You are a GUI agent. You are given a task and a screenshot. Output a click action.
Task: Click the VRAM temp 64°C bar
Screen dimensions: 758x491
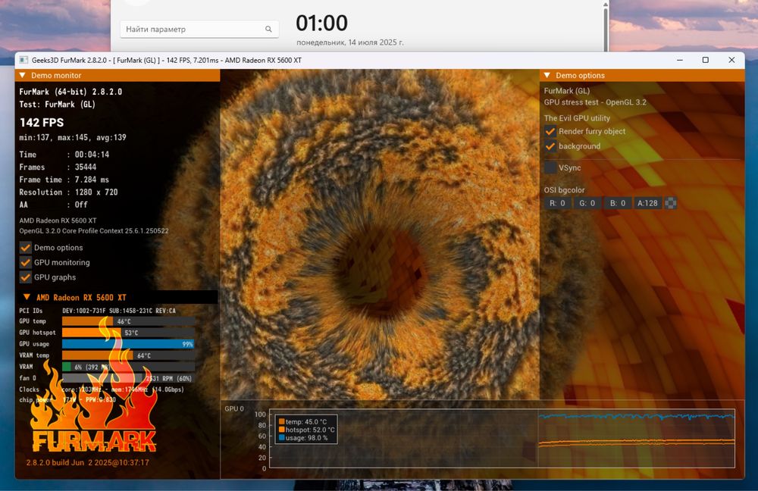pyautogui.click(x=128, y=355)
